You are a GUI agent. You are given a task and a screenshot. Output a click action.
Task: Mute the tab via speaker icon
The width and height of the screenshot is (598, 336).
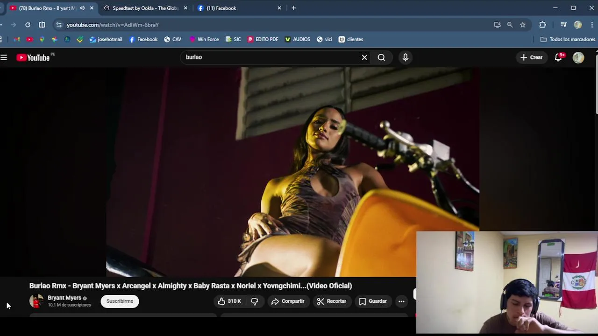point(82,8)
